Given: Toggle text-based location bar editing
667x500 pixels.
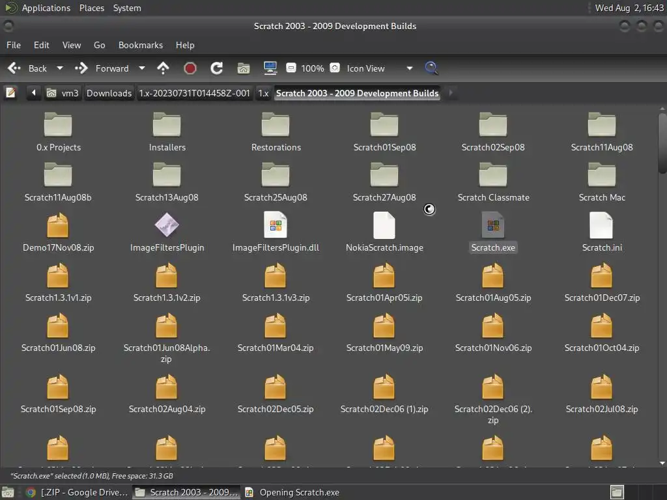Looking at the screenshot, I should pyautogui.click(x=10, y=92).
